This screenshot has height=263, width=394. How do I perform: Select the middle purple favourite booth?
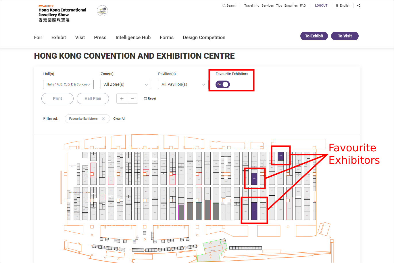[254, 179]
